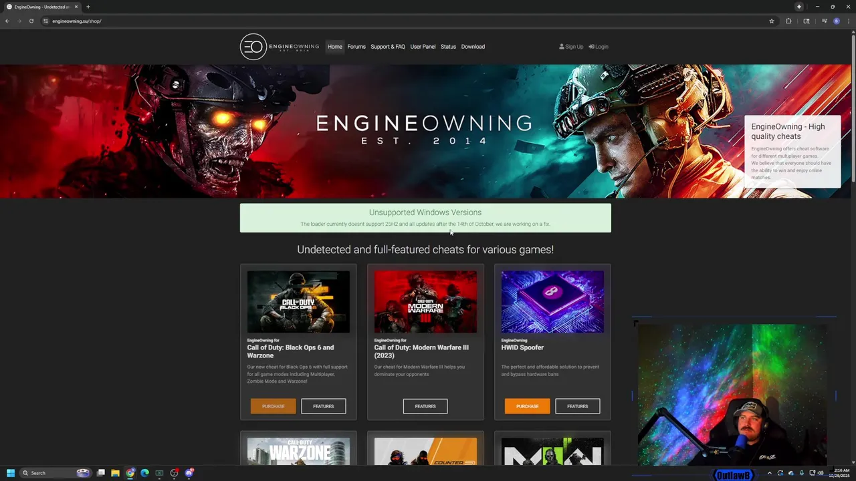Go to User Panel in the navigation

[423, 47]
